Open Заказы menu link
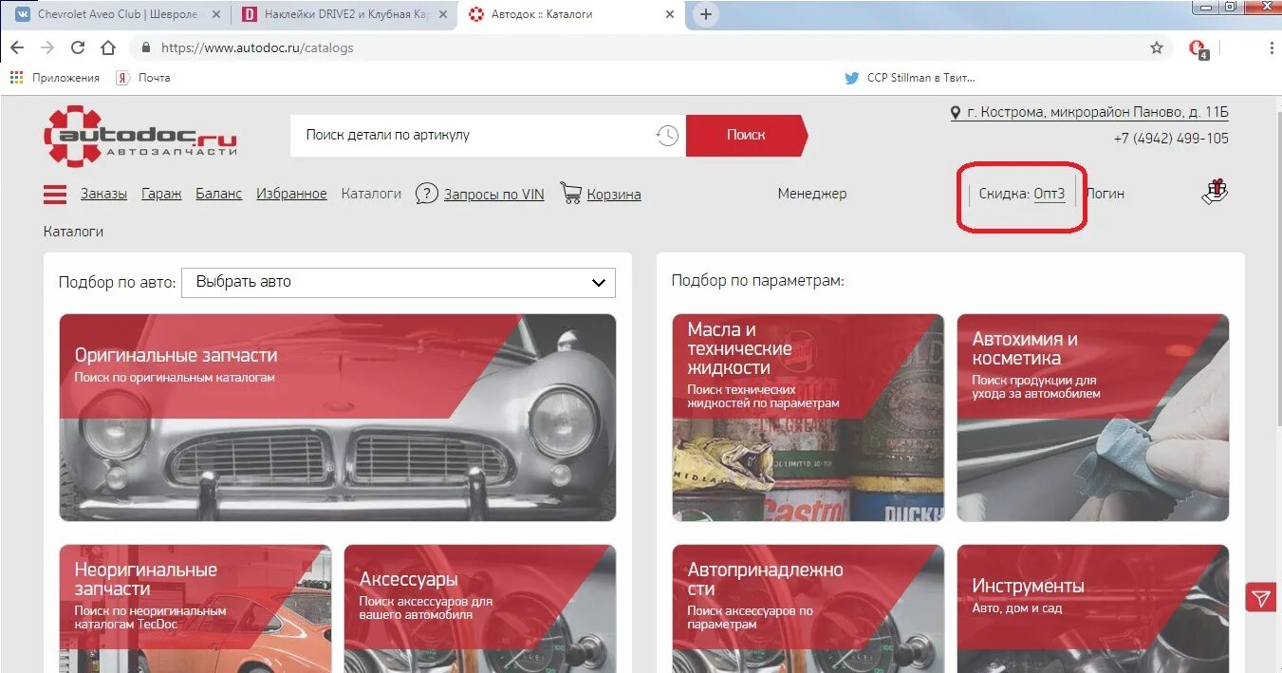The width and height of the screenshot is (1282, 673). click(103, 194)
